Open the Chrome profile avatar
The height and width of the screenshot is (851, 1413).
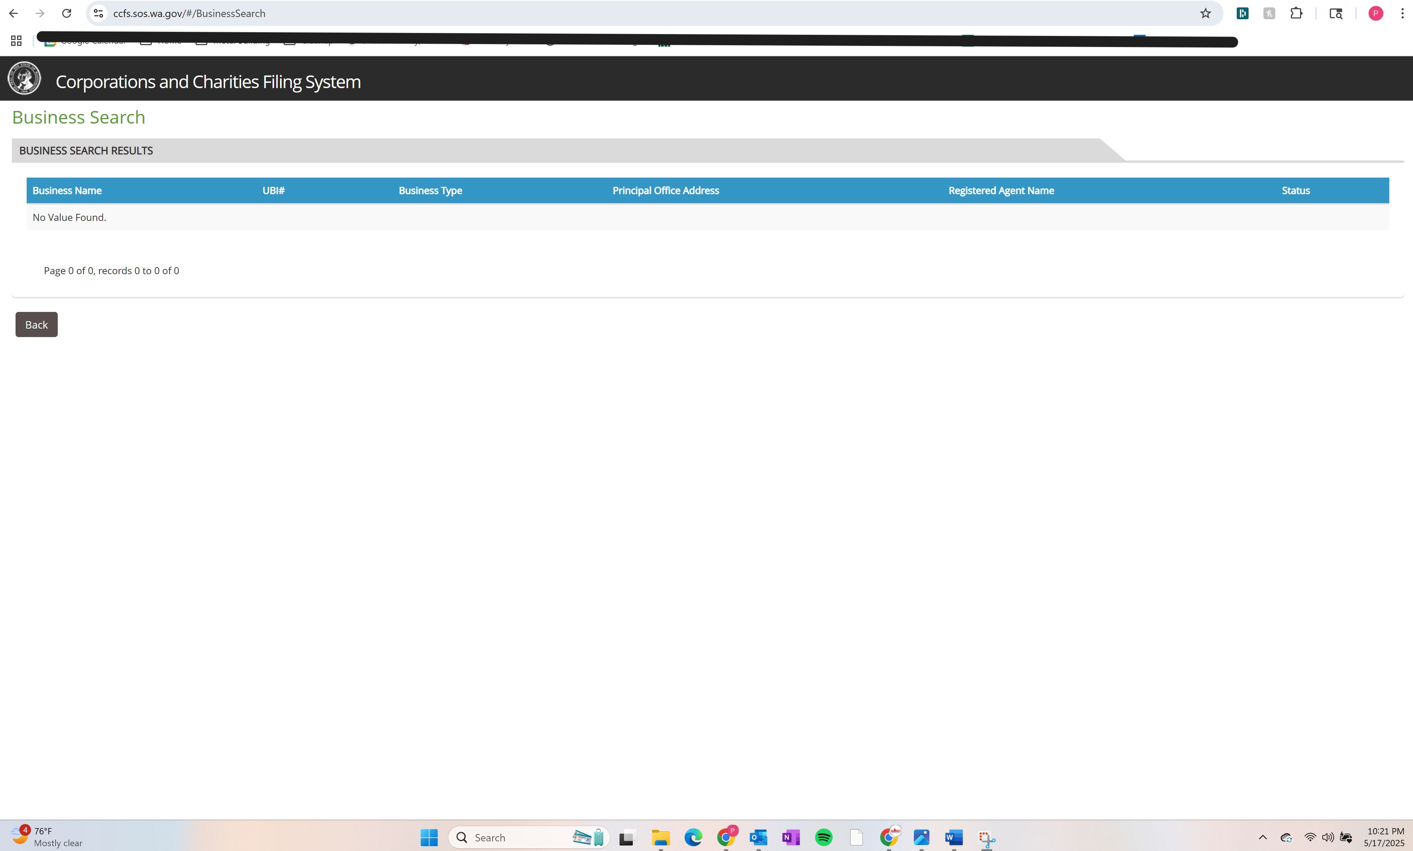[x=1375, y=13]
